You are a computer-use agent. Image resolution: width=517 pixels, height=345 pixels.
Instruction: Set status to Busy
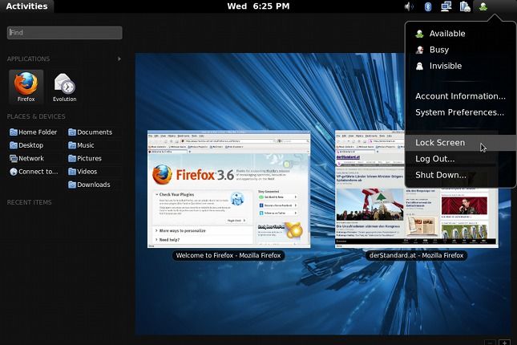tap(461, 50)
